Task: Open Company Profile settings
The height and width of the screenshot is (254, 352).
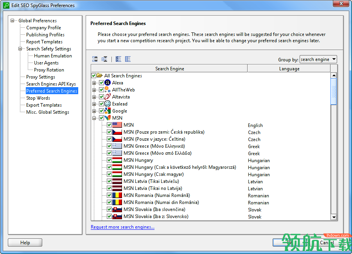Action: 43,28
